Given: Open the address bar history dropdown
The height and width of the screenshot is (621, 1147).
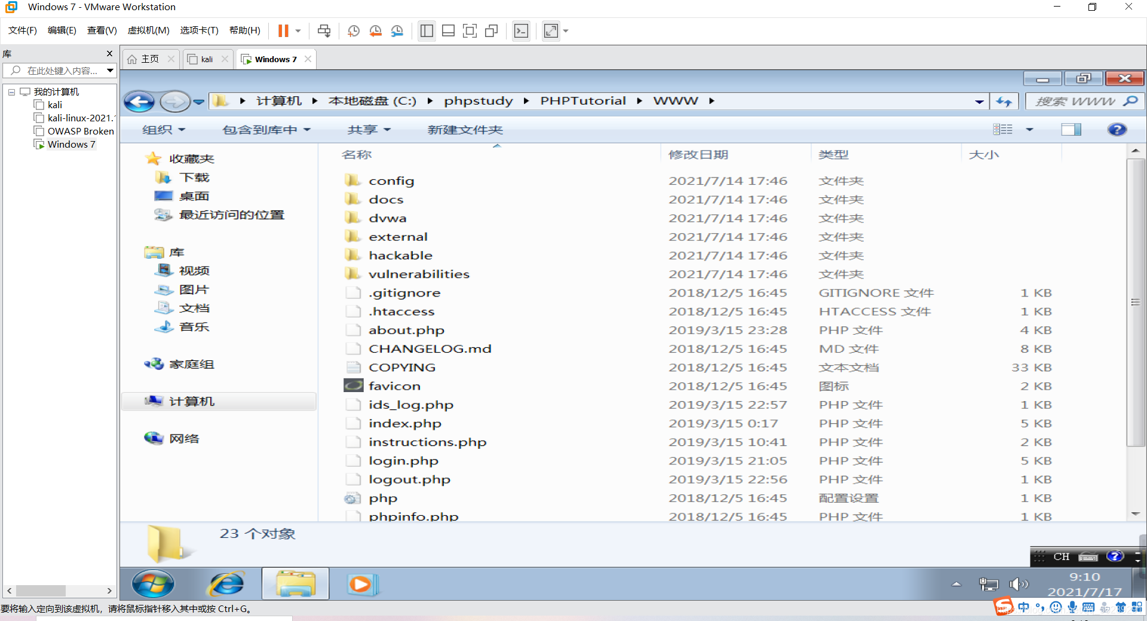Looking at the screenshot, I should pyautogui.click(x=979, y=102).
